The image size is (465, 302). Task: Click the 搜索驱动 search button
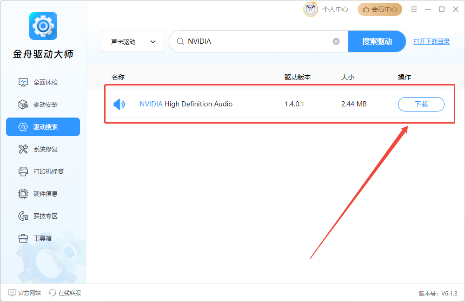tap(377, 41)
